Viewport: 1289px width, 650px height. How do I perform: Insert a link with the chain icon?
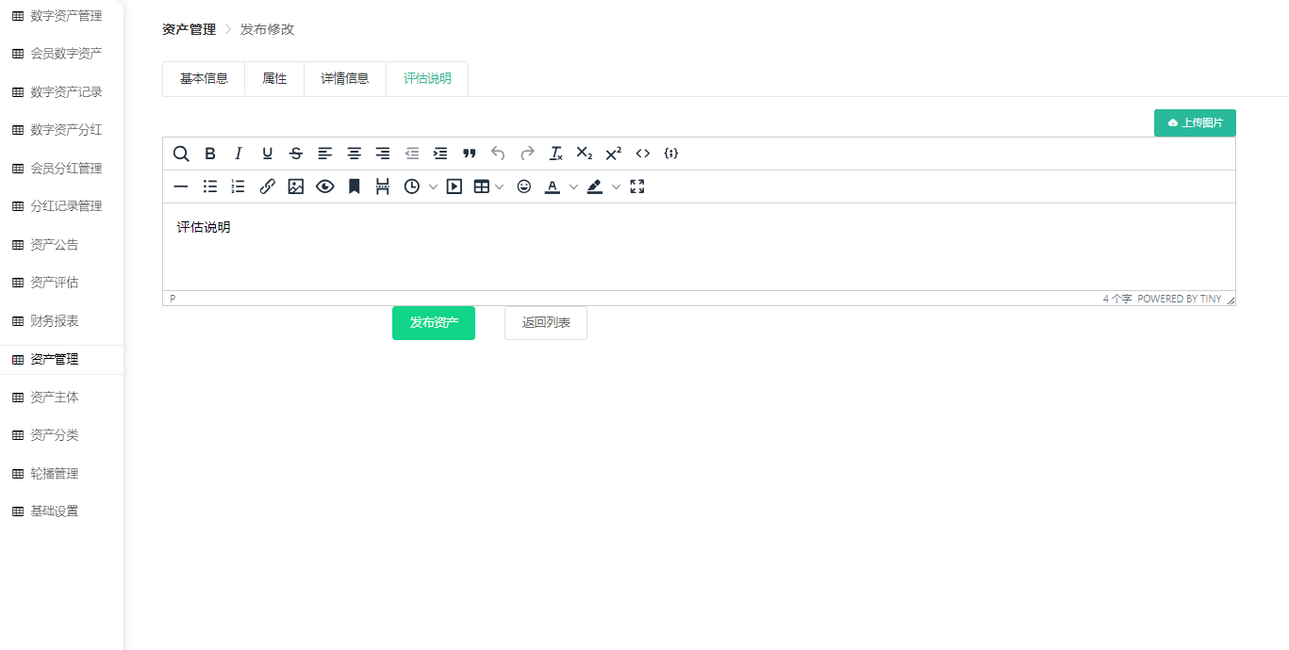pos(267,187)
